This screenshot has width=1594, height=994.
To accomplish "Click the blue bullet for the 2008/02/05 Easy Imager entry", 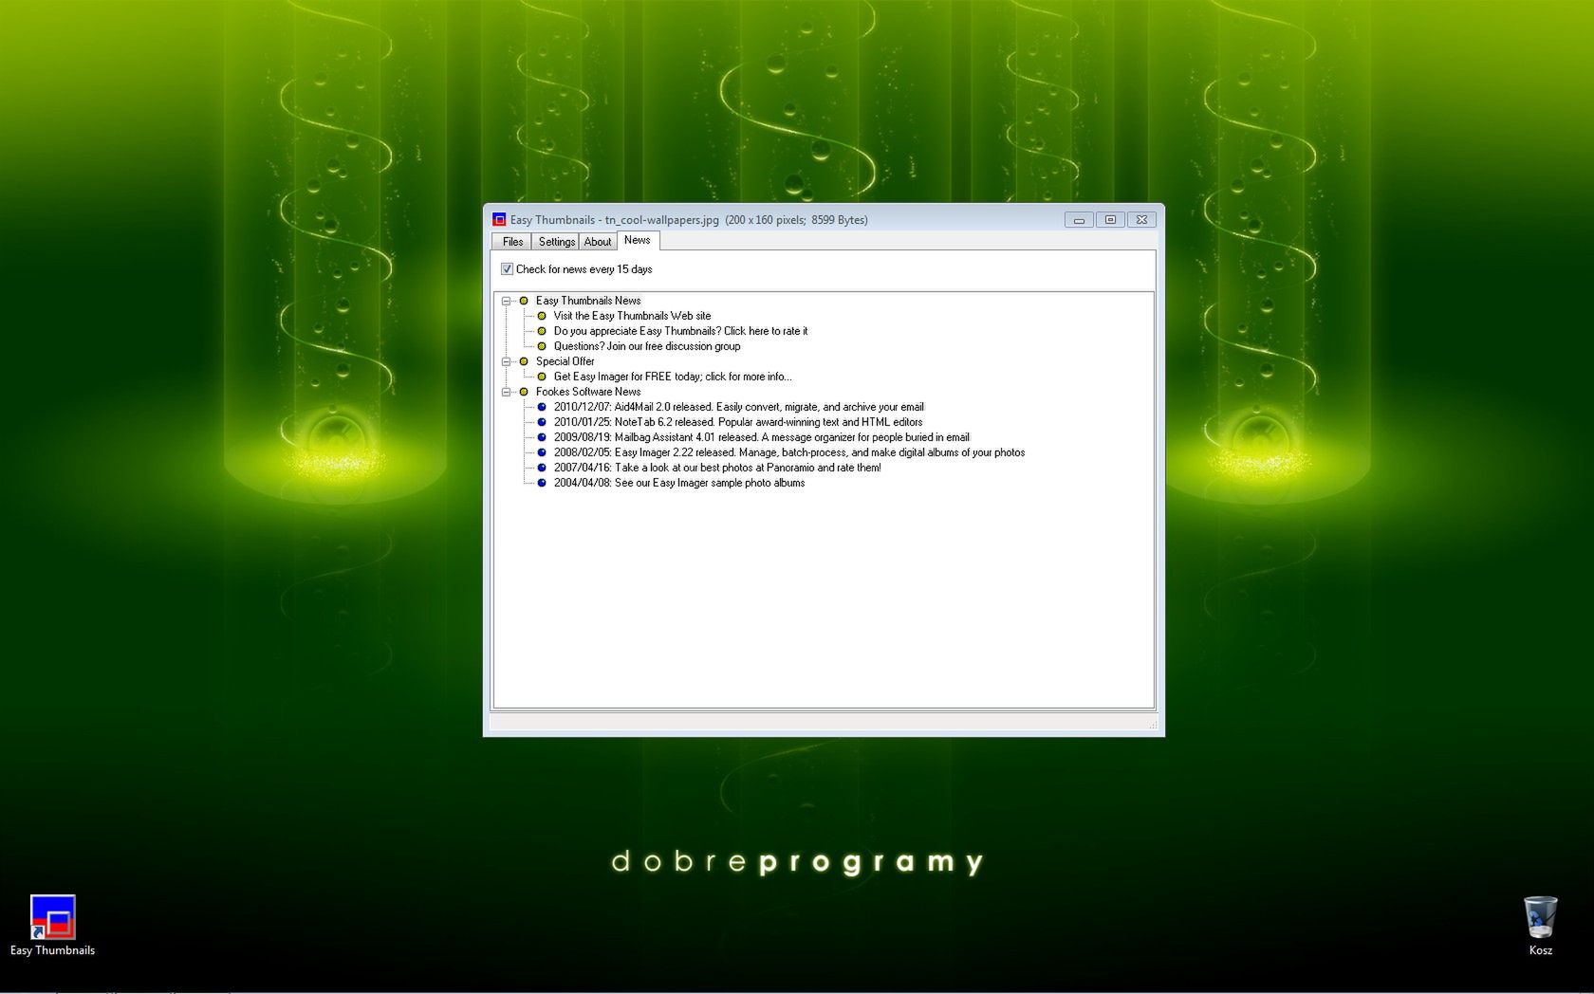I will (542, 452).
